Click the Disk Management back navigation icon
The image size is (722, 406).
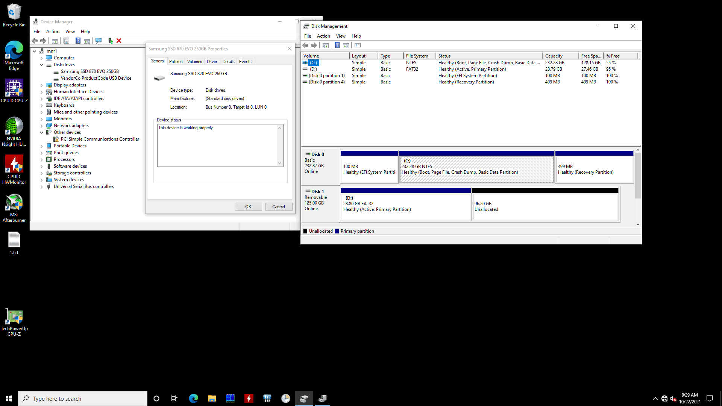[x=305, y=45]
